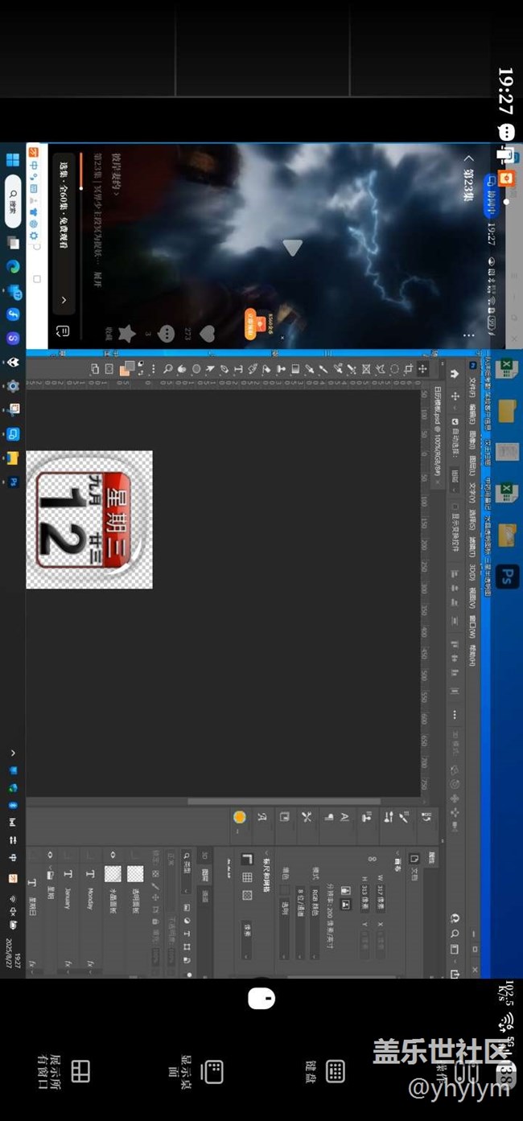Screen dimensions: 523x1121
Task: Open Photoshop from the Windows taskbar
Action: (x=13, y=482)
